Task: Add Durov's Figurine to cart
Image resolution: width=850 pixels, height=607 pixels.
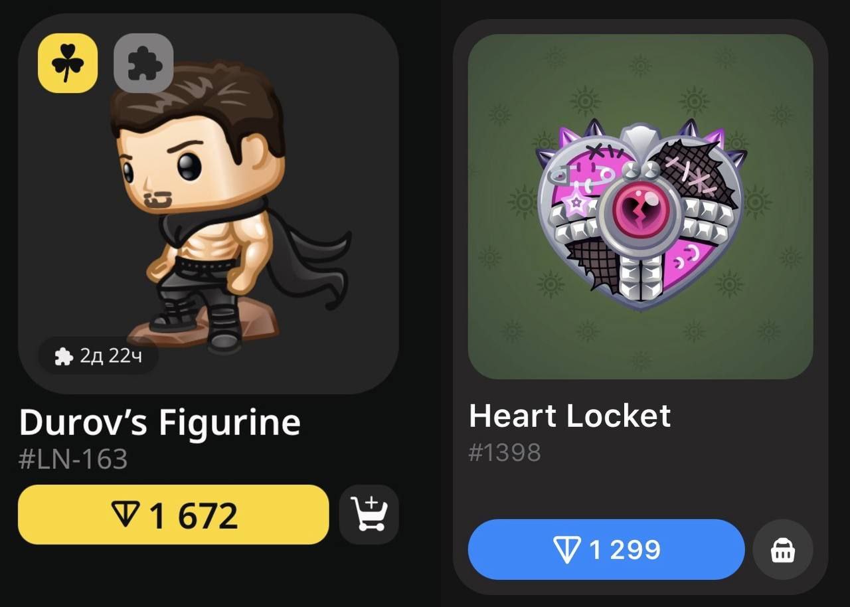Action: pos(369,515)
